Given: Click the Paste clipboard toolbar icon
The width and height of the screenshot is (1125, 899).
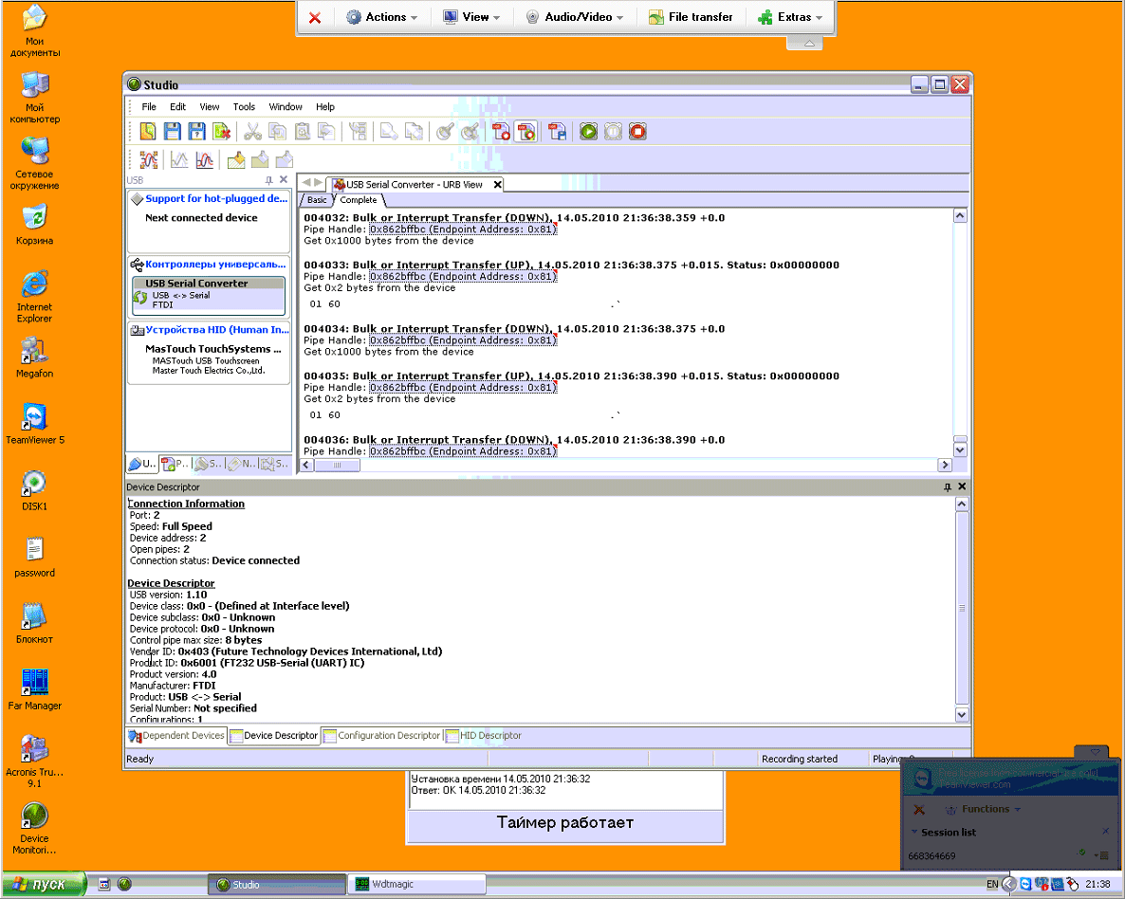Looking at the screenshot, I should [302, 131].
